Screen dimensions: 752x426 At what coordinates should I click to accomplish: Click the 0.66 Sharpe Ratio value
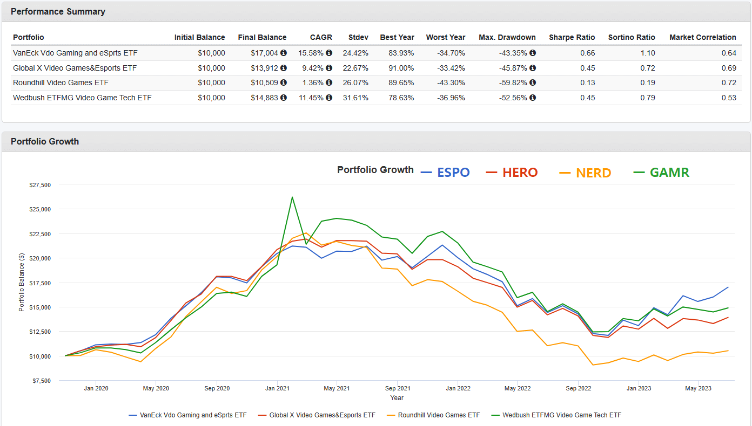pos(588,53)
